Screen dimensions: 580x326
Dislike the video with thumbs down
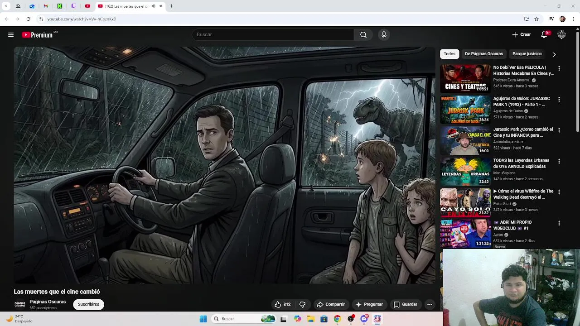click(x=302, y=305)
